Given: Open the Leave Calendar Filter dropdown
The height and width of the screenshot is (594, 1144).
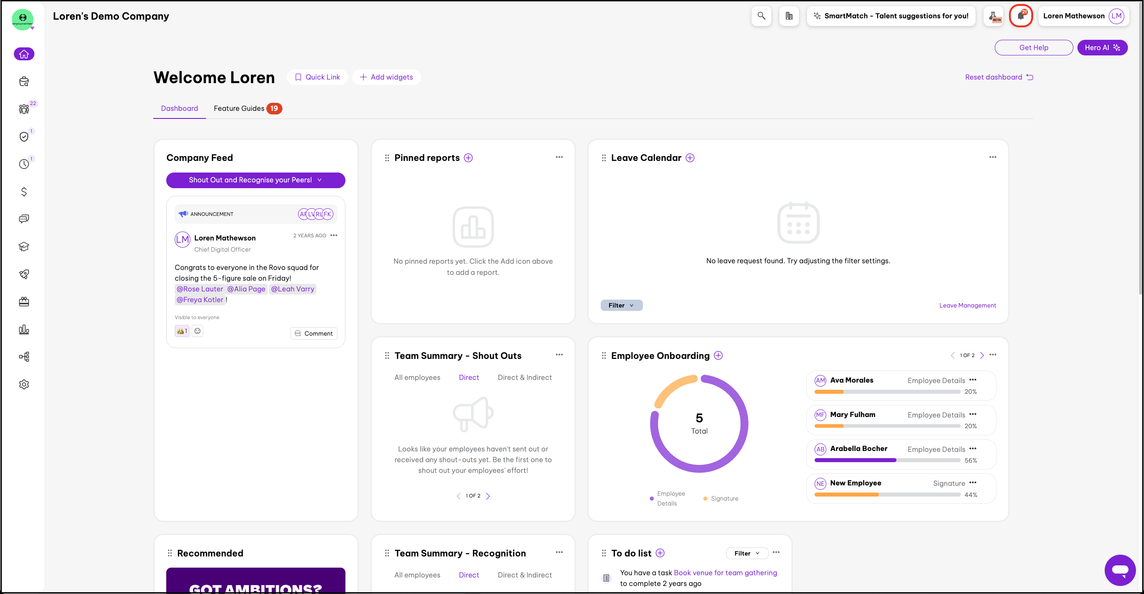Looking at the screenshot, I should 621,305.
